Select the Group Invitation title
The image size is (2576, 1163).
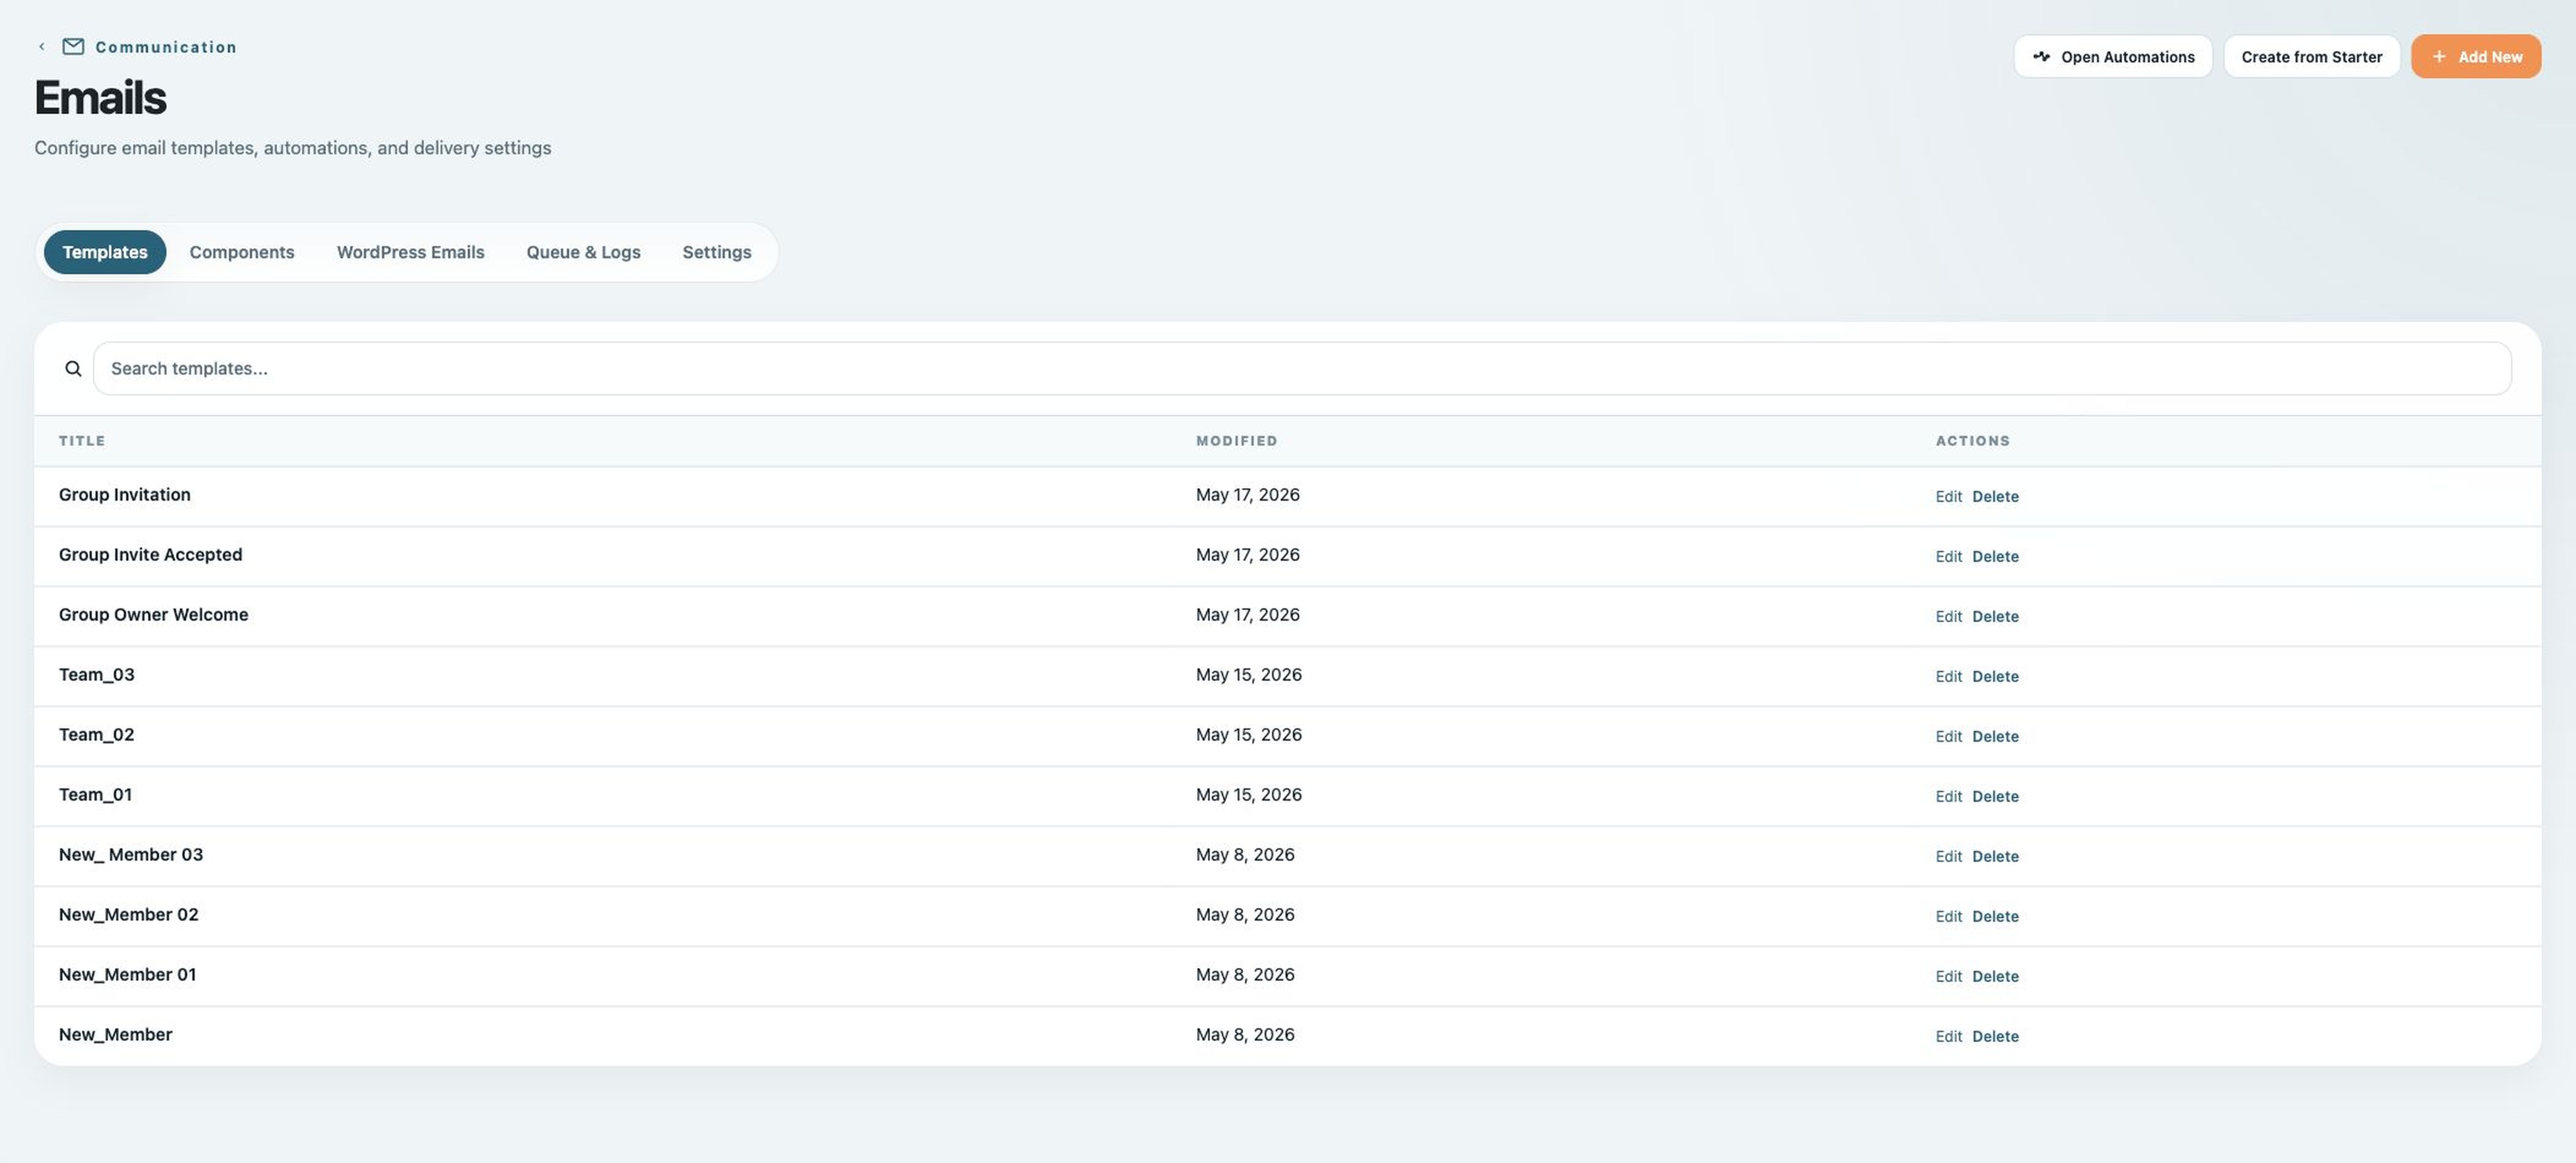pyautogui.click(x=124, y=495)
